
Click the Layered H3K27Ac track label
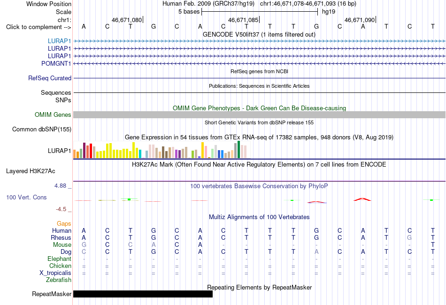tap(31, 171)
